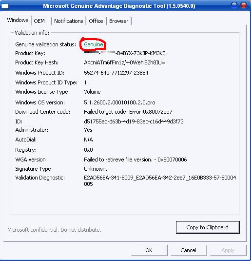Click the AutoDial value N/A
Screen dimensions: 252x261
pyautogui.click(x=88, y=140)
